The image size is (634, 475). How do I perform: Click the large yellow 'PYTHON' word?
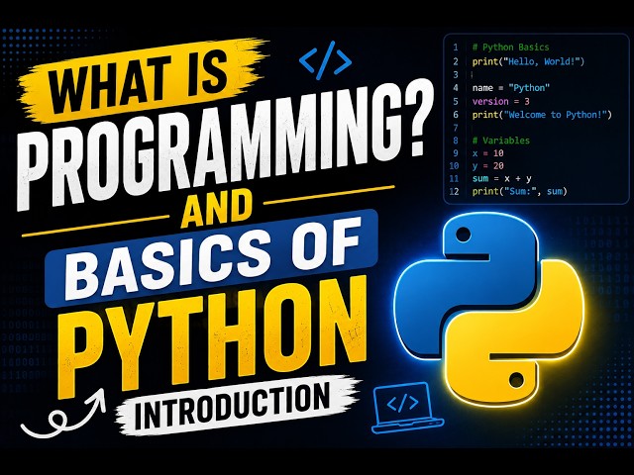[x=213, y=337]
